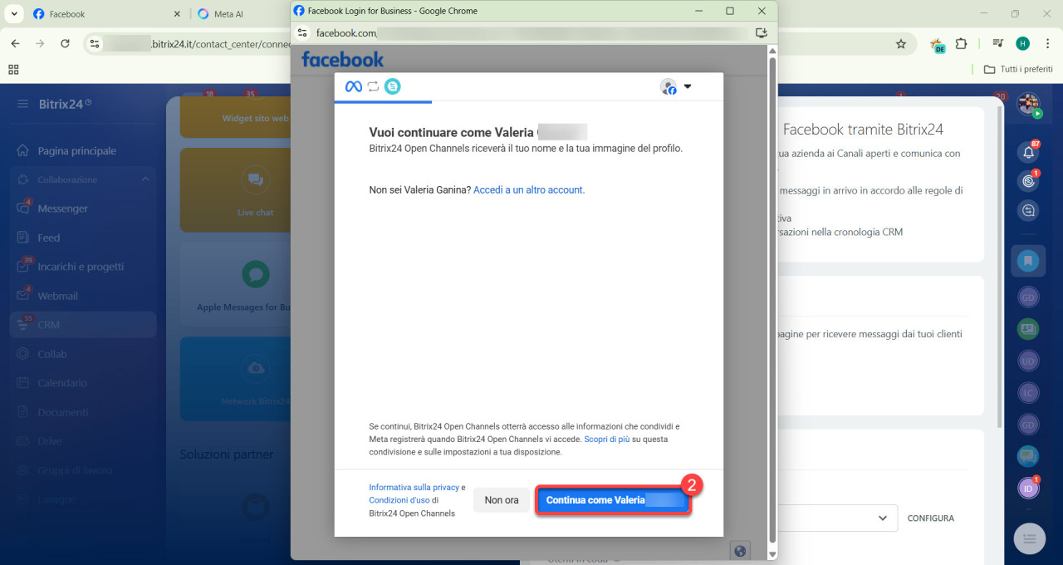Click the Meta logo in dialog header
Image resolution: width=1063 pixels, height=565 pixels.
point(354,86)
